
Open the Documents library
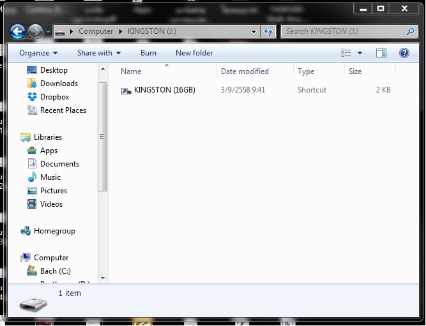pyautogui.click(x=59, y=164)
